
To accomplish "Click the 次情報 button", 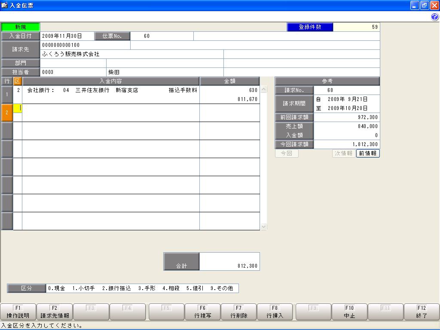I will coord(344,153).
